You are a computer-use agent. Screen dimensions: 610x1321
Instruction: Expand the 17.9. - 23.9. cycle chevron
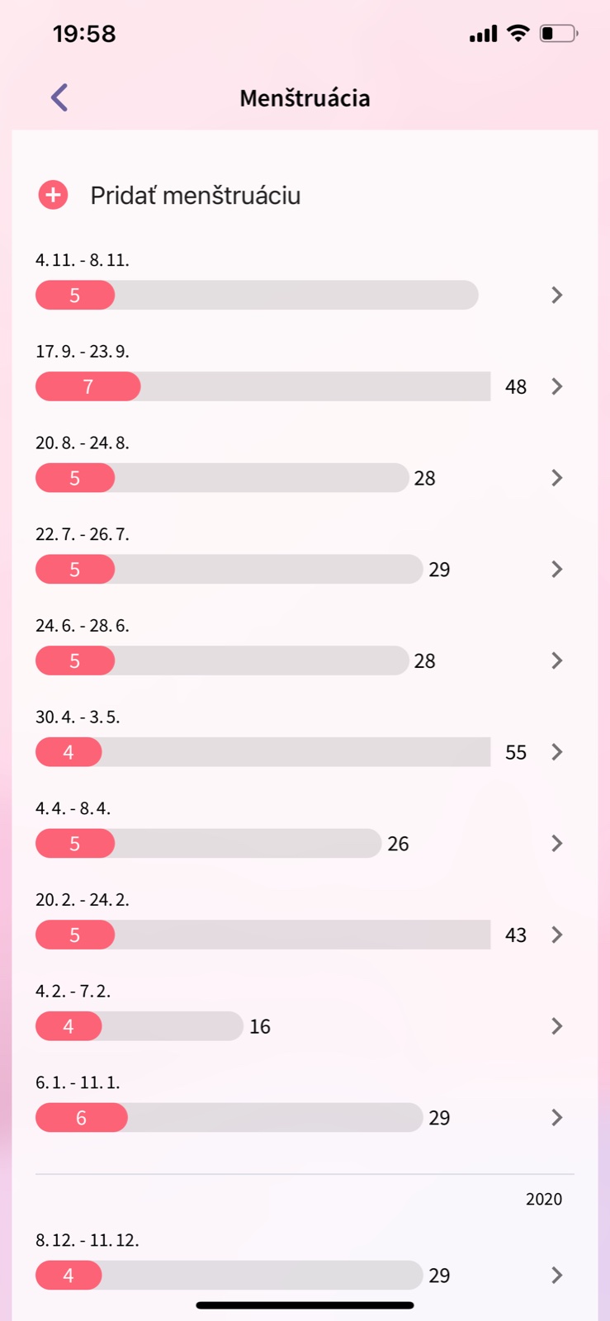point(557,386)
